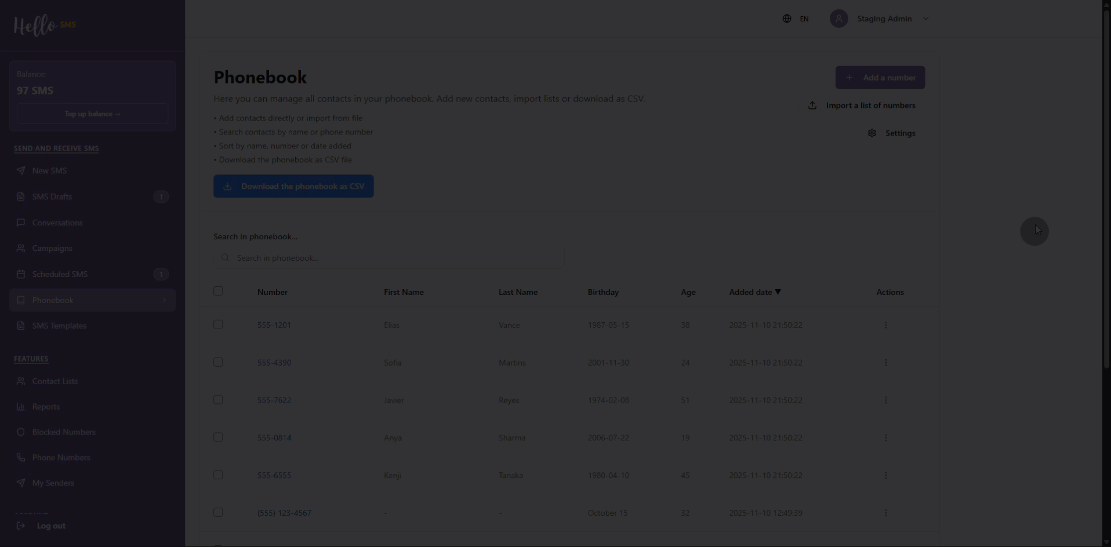Sort by Added date descending arrow
Viewport: 1111px width, 547px height.
click(x=778, y=292)
